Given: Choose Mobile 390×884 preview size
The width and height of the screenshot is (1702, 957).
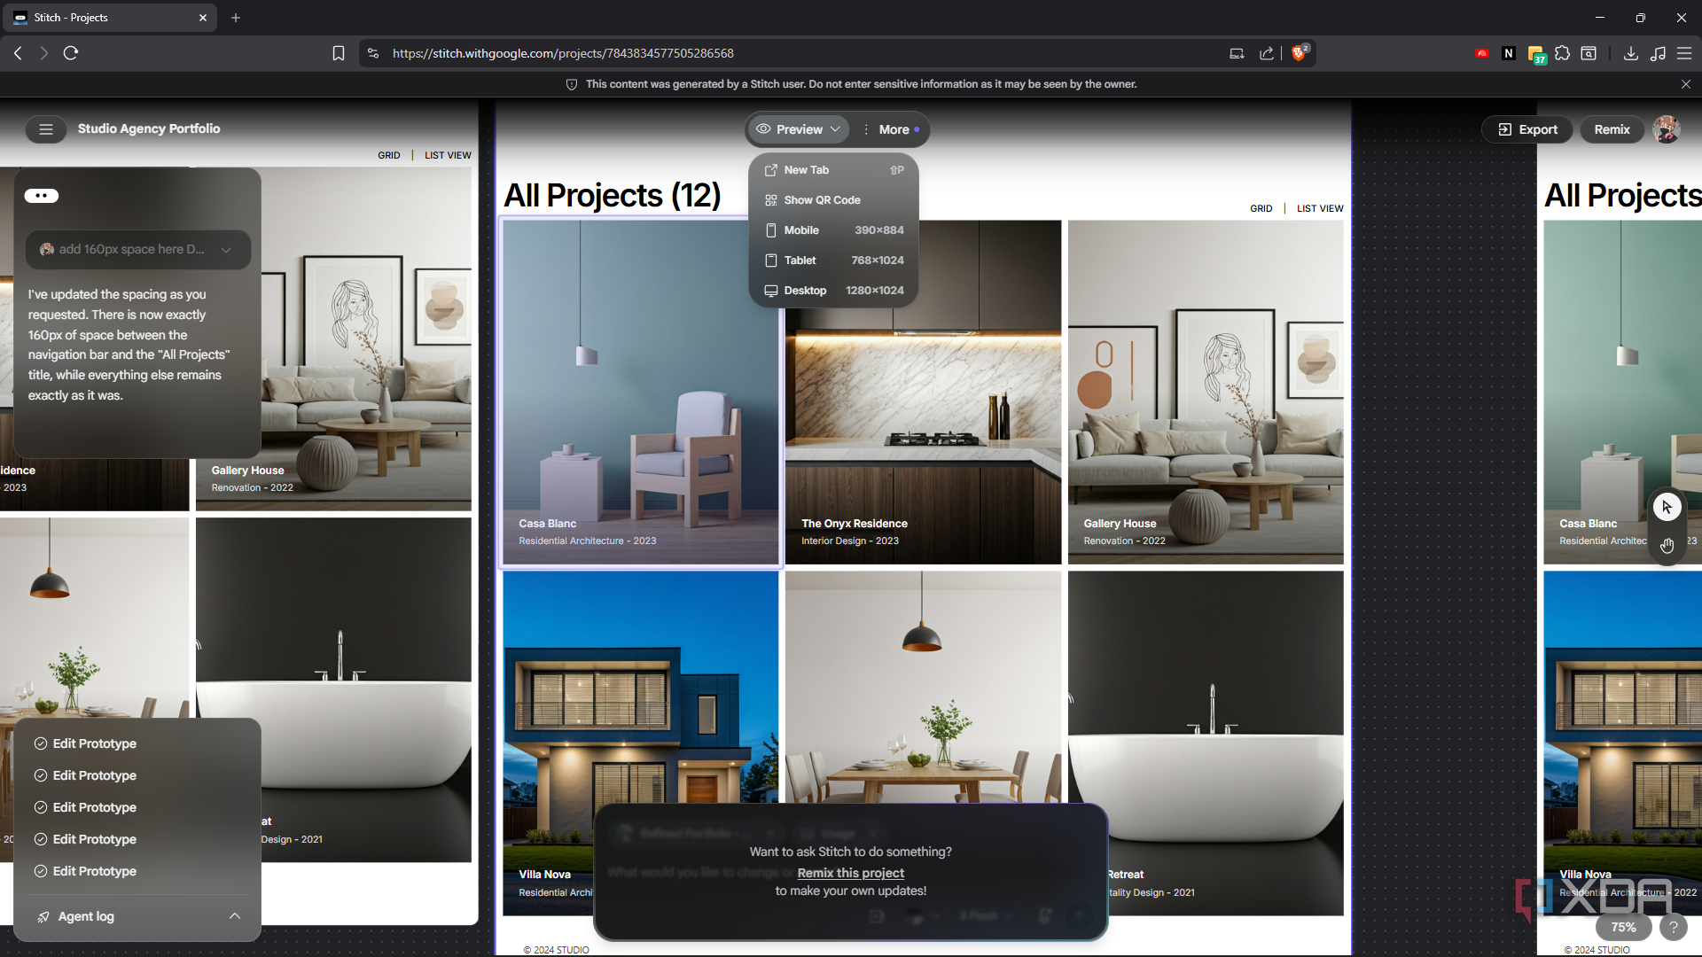Looking at the screenshot, I should coord(833,230).
